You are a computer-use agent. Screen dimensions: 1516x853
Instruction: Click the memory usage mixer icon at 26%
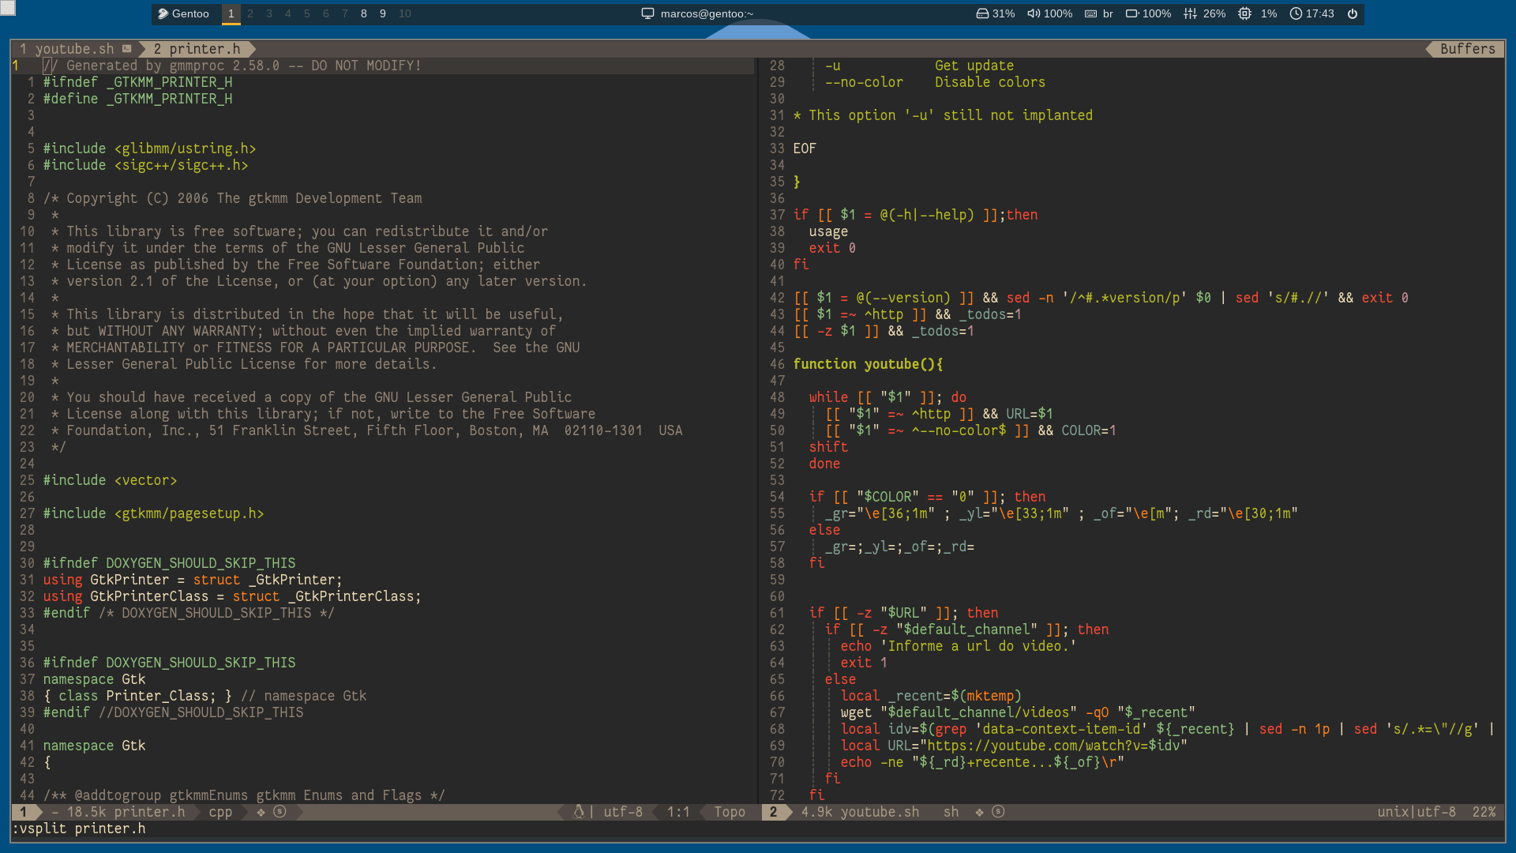coord(1190,13)
